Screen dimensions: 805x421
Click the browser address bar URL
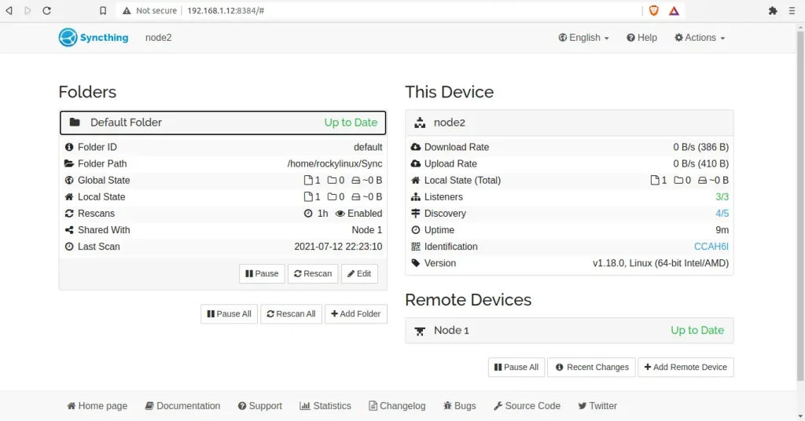pos(226,10)
